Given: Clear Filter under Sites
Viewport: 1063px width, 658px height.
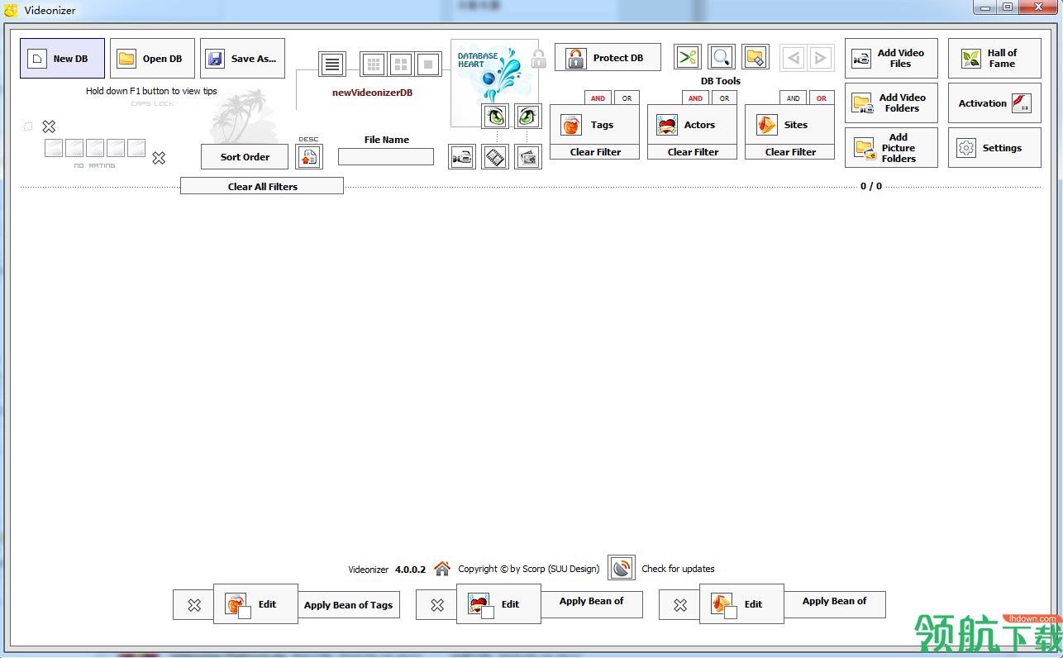Looking at the screenshot, I should pyautogui.click(x=790, y=152).
